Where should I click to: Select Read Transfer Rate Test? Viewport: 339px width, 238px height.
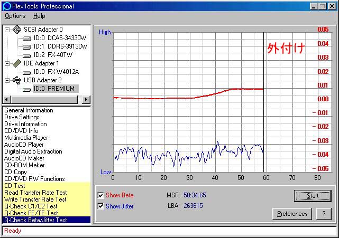pos(47,193)
